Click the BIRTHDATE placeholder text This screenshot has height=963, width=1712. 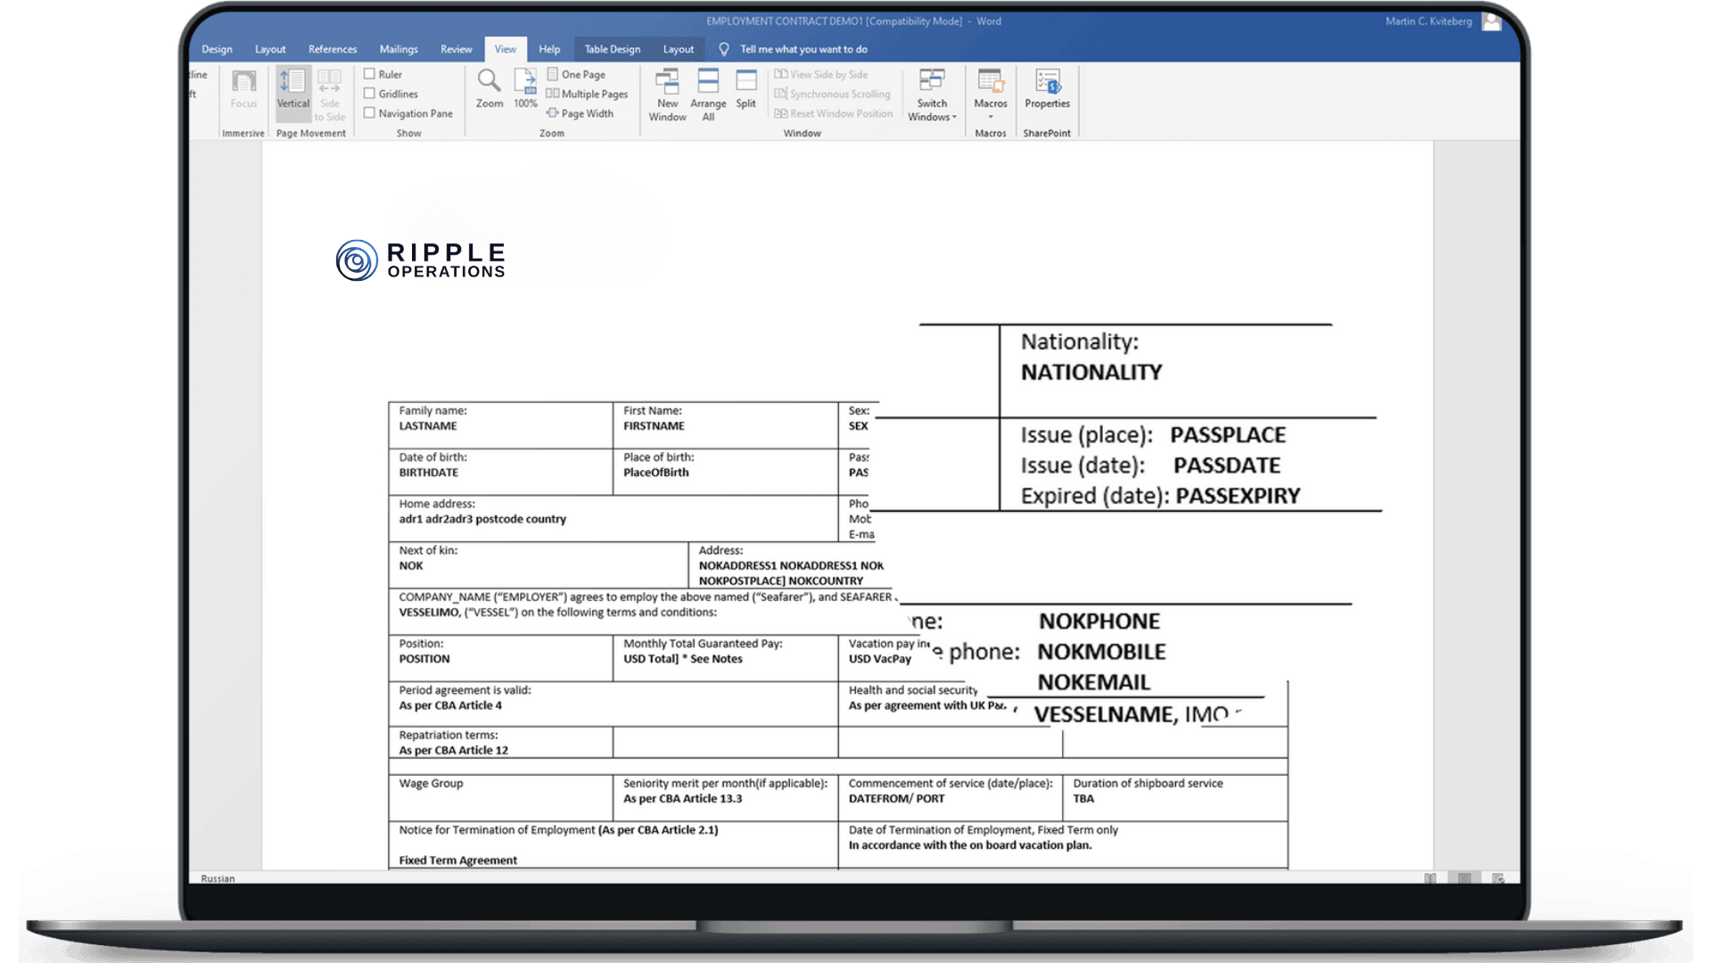[428, 473]
